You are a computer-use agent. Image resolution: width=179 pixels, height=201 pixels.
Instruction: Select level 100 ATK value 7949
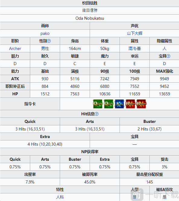pyautogui.click(x=135, y=79)
